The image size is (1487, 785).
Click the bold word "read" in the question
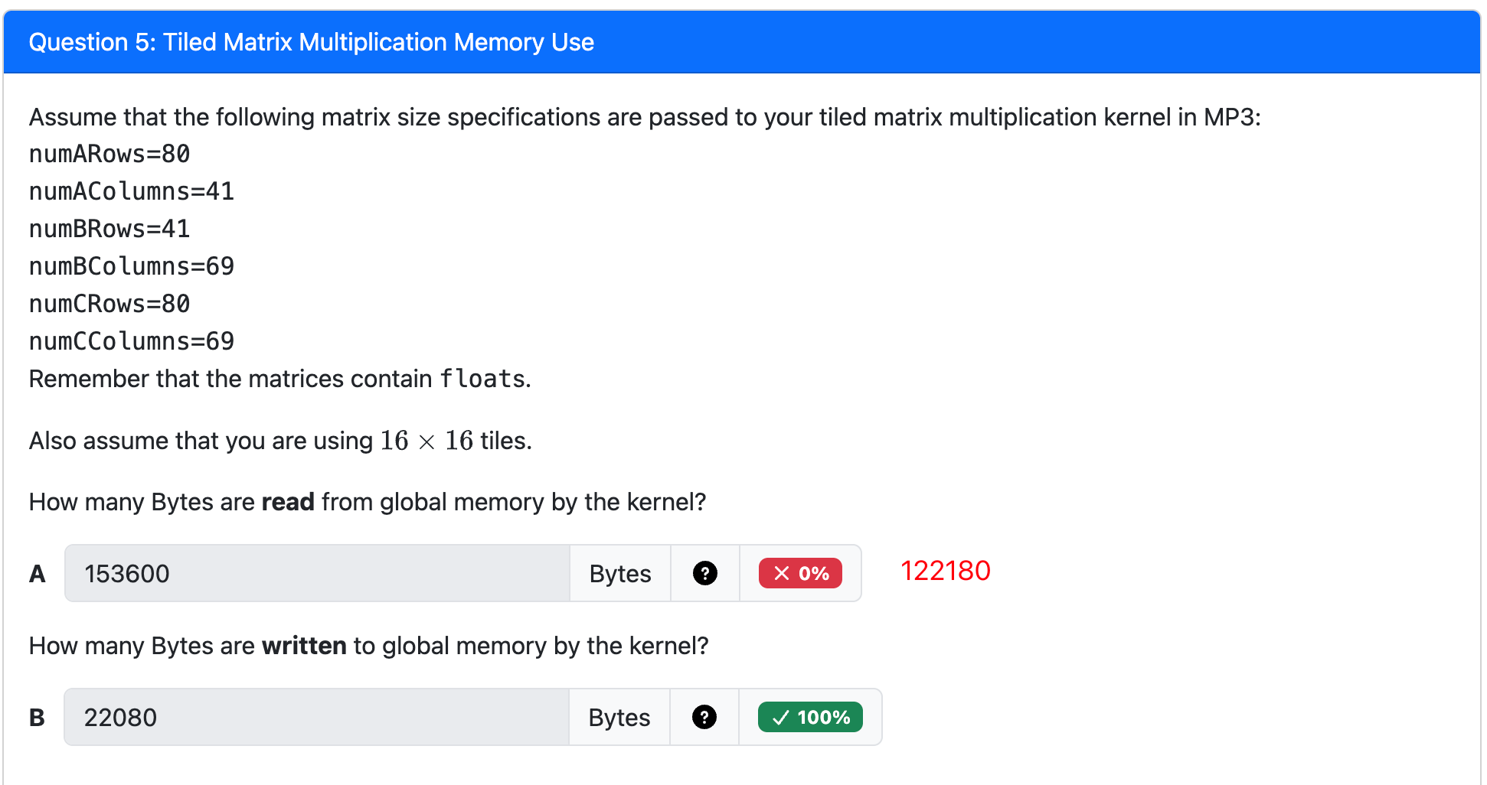coord(288,502)
